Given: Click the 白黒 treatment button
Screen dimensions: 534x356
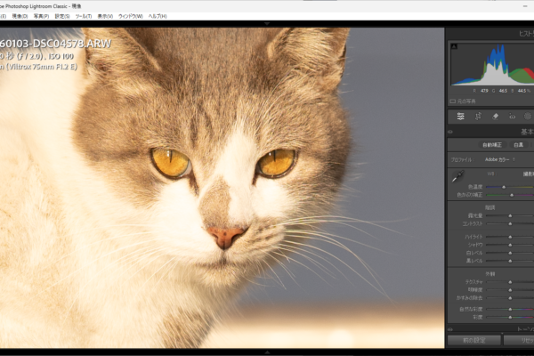Looking at the screenshot, I should click(x=519, y=144).
